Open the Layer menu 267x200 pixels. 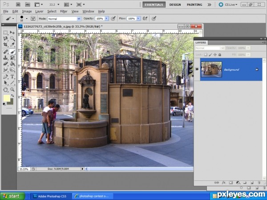pos(39,12)
